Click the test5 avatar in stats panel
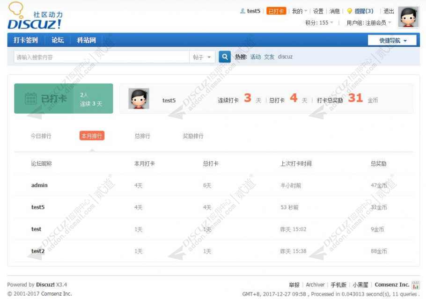 tap(139, 99)
